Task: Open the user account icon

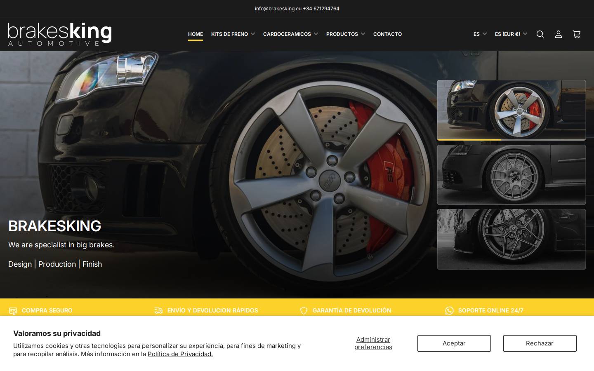Action: (x=559, y=34)
